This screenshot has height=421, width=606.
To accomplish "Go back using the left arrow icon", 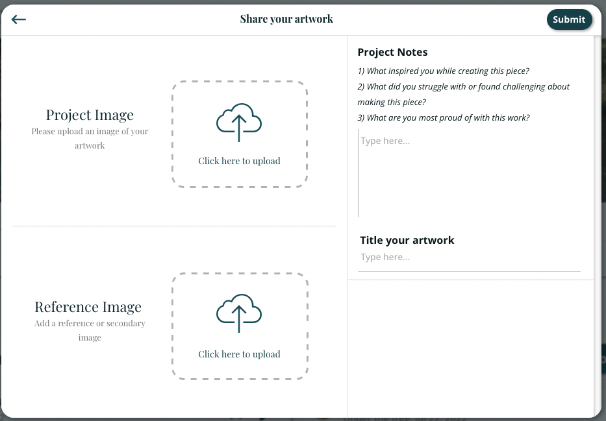I will [19, 19].
